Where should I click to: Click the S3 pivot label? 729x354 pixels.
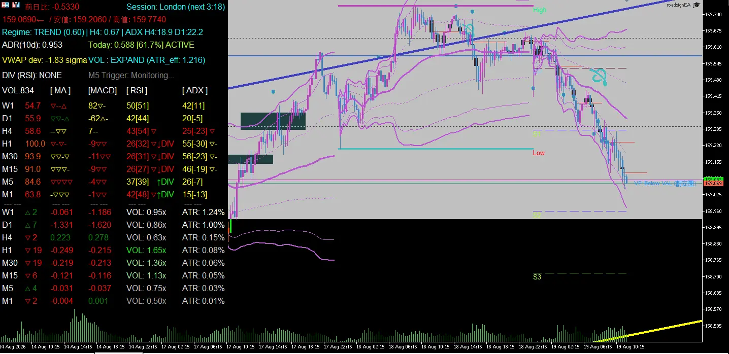click(x=537, y=277)
